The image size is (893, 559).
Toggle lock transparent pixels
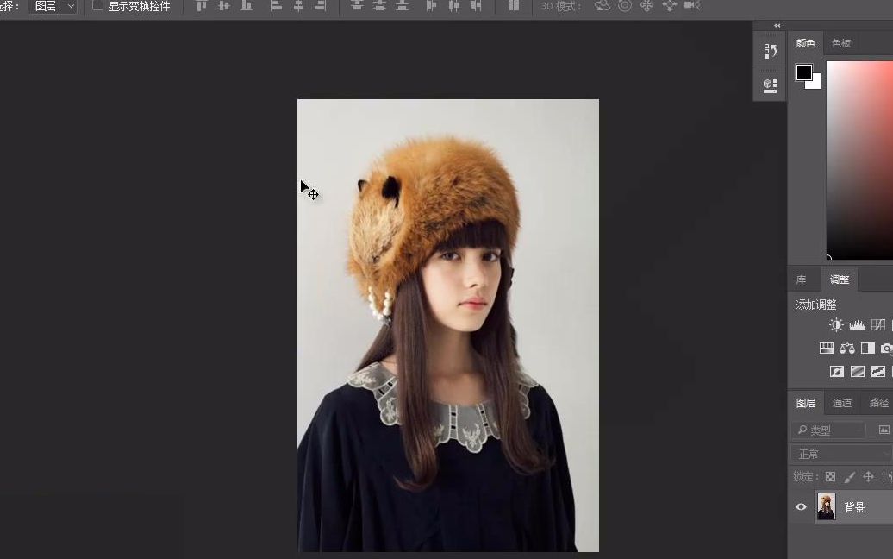829,476
